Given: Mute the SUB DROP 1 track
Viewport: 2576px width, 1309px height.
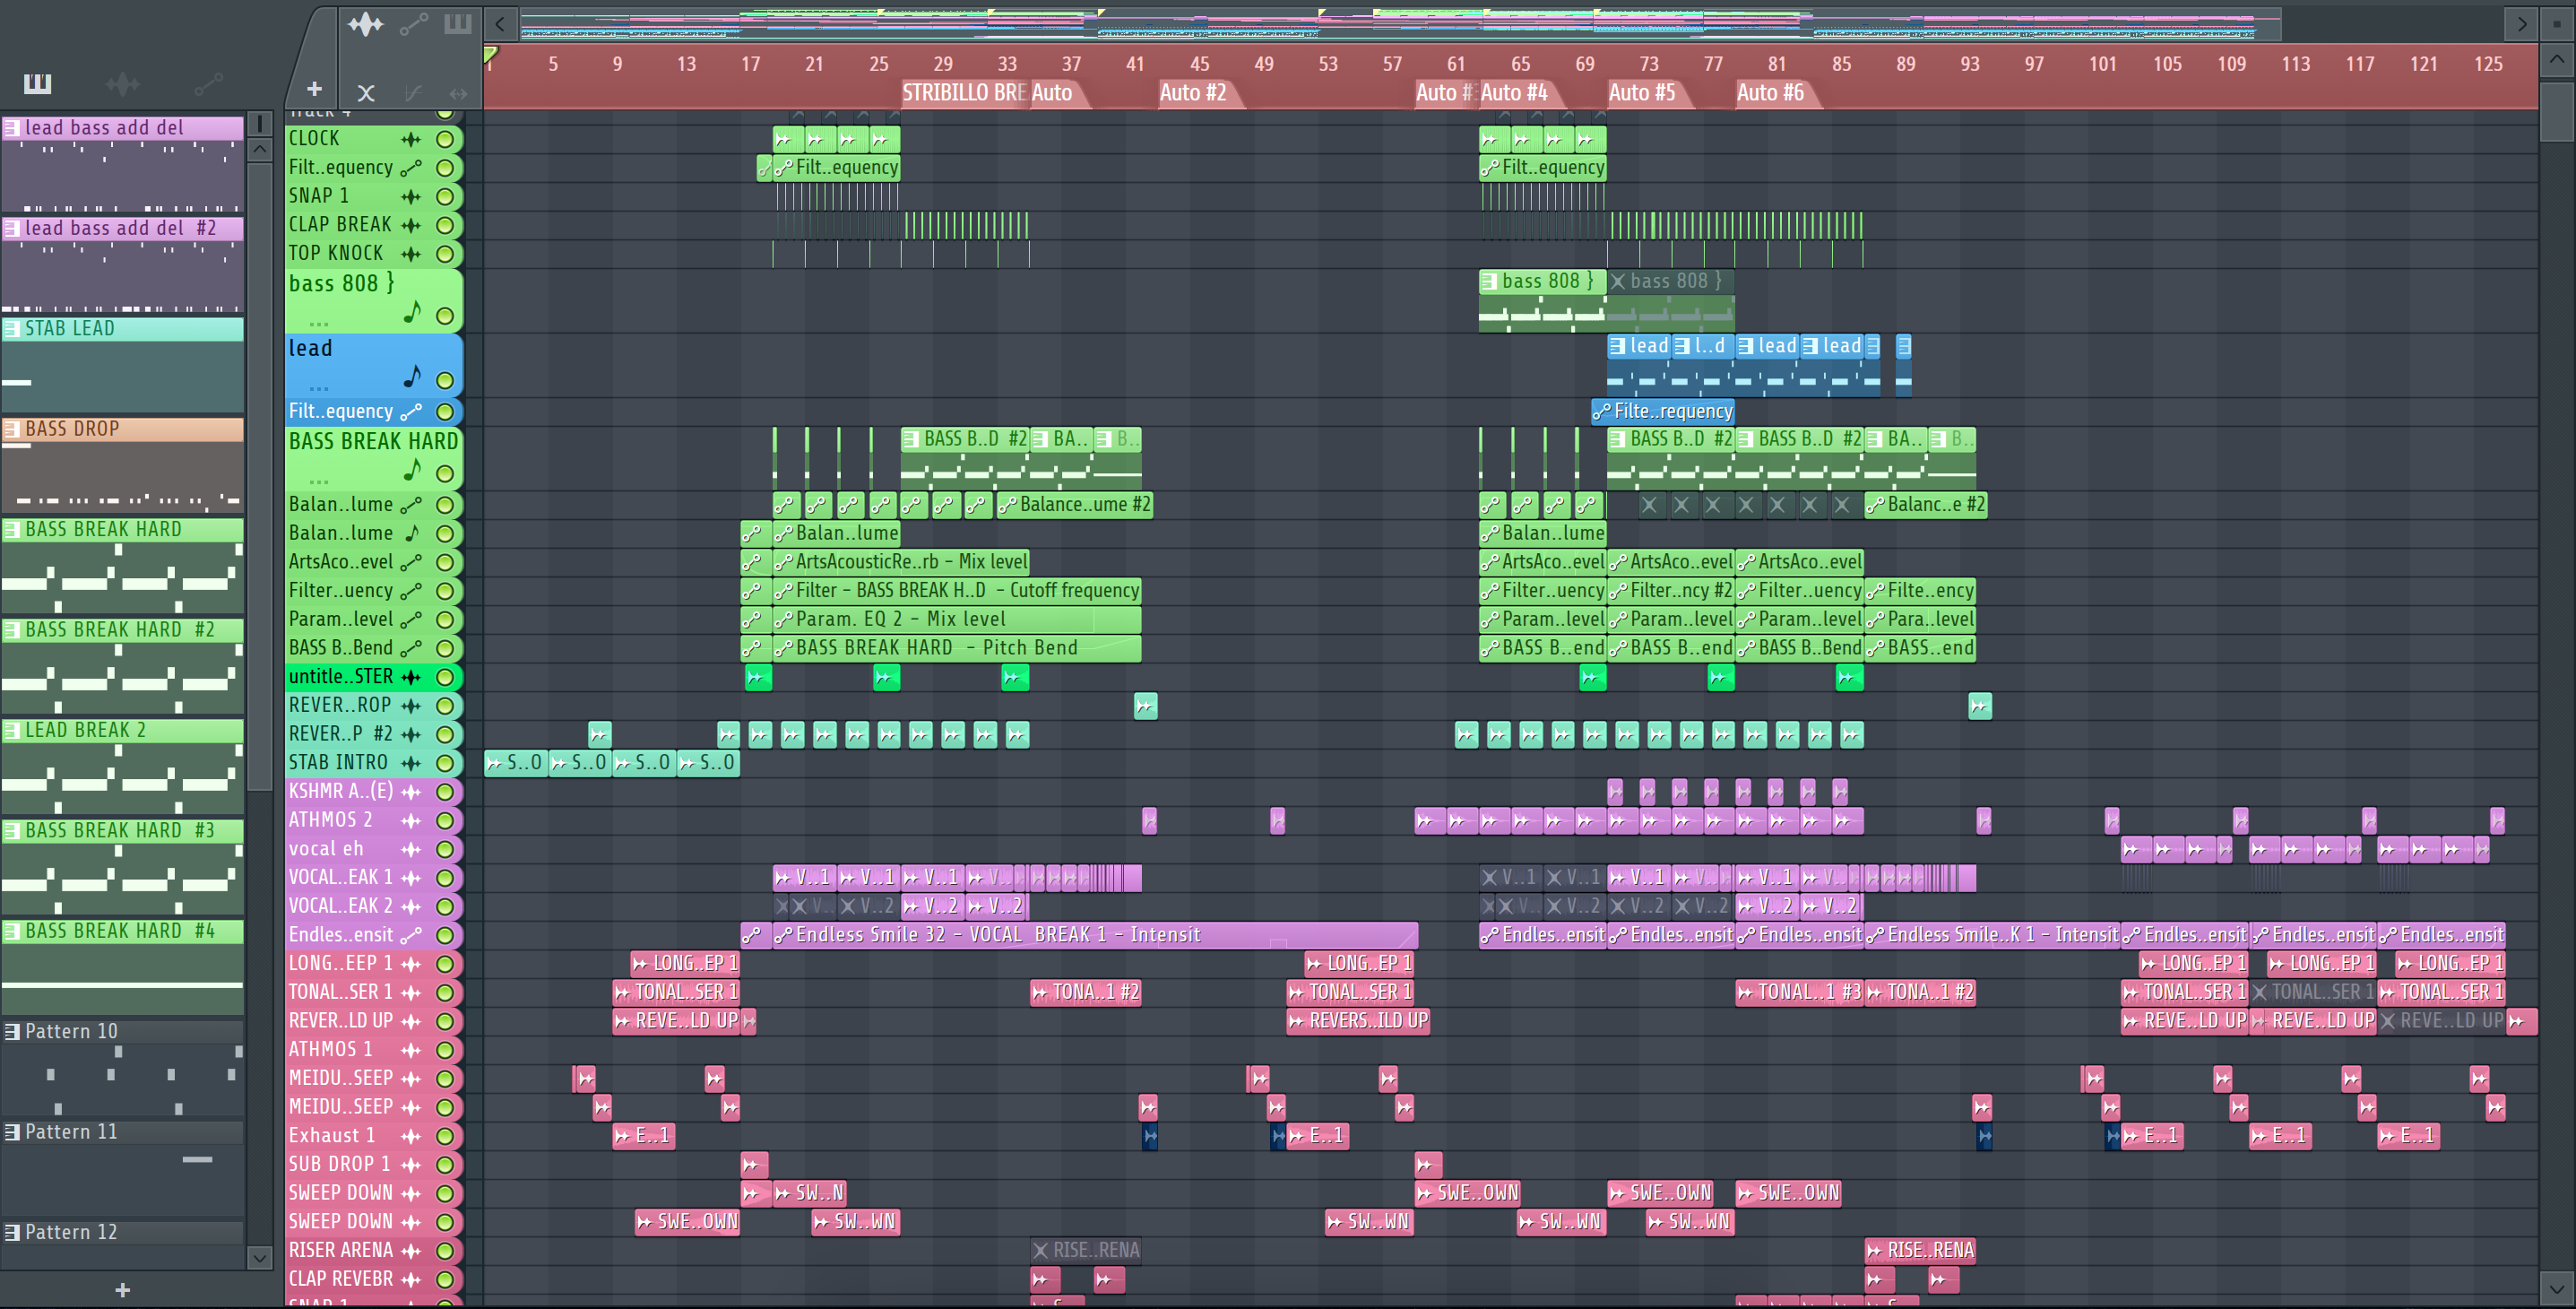Looking at the screenshot, I should click(x=445, y=1165).
